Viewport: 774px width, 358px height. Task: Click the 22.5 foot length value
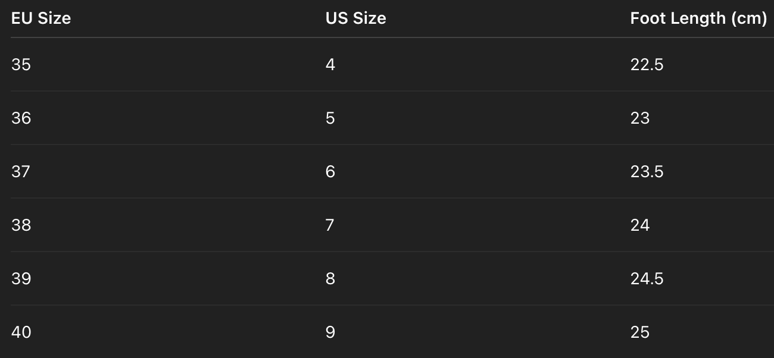pos(647,64)
